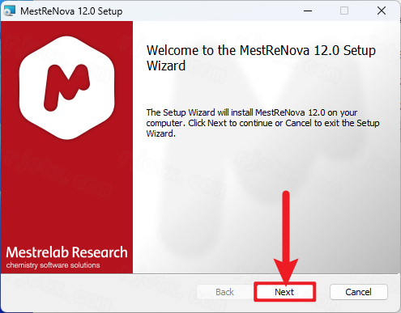Open the installer icon system menu

click(x=10, y=11)
